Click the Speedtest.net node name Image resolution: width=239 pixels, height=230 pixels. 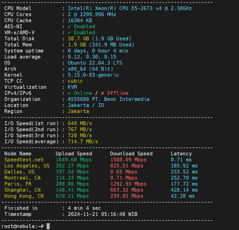(24, 160)
